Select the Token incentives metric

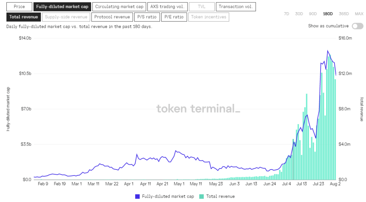click(209, 17)
